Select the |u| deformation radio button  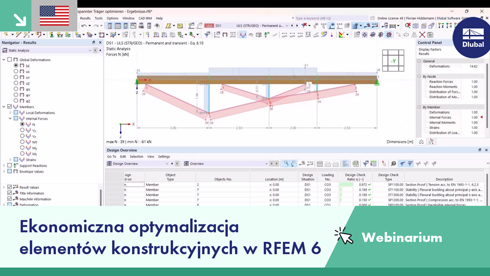tap(16, 65)
